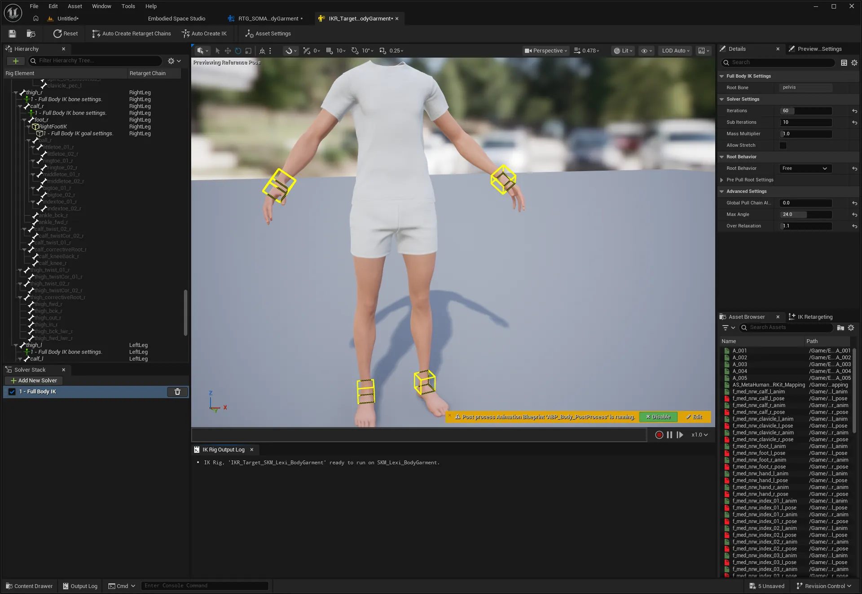Pause the animation preview
Viewport: 862px width, 594px height.
669,435
